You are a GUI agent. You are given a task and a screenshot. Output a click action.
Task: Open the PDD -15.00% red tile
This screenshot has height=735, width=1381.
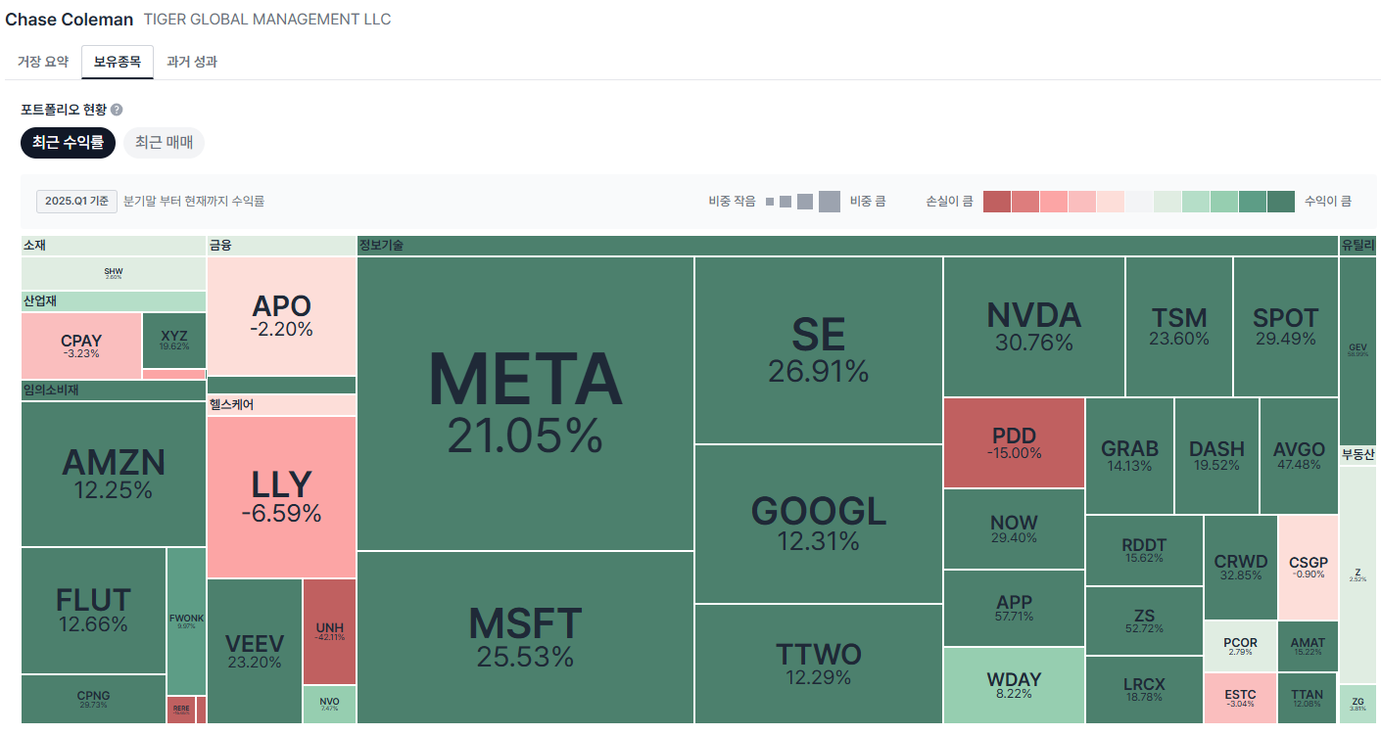pyautogui.click(x=1014, y=442)
